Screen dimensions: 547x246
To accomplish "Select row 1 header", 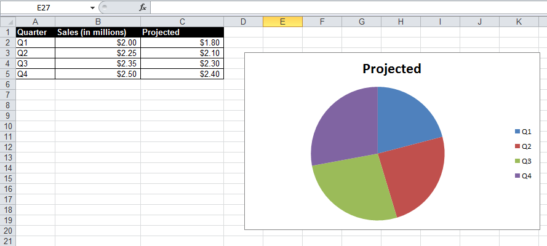I will pyautogui.click(x=8, y=32).
